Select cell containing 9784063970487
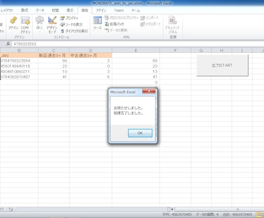This screenshot has height=218, width=264. coord(19,77)
